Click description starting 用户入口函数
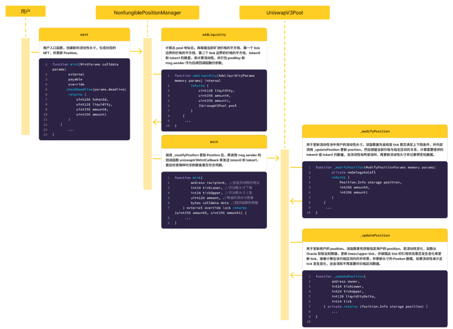Viewport: 453px width, 329px height. click(79, 50)
